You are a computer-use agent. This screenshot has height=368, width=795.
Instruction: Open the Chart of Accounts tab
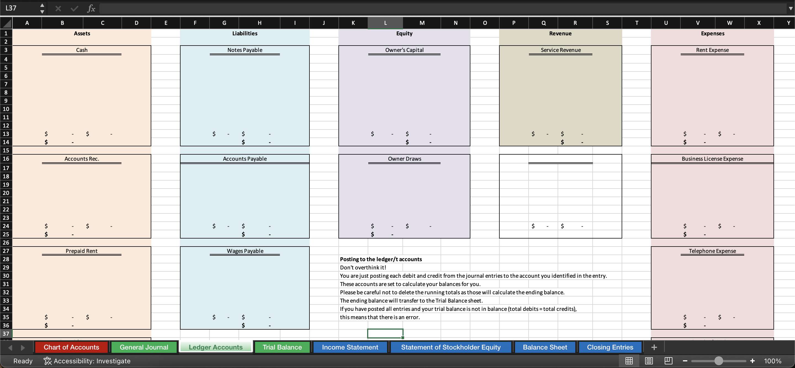point(71,347)
